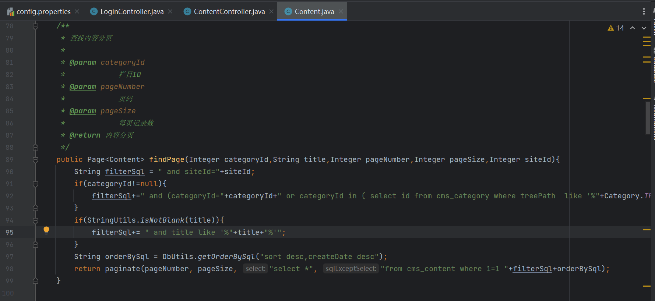655x301 pixels.
Task: Collapse the Javadoc comment at line 78
Action: [35, 26]
